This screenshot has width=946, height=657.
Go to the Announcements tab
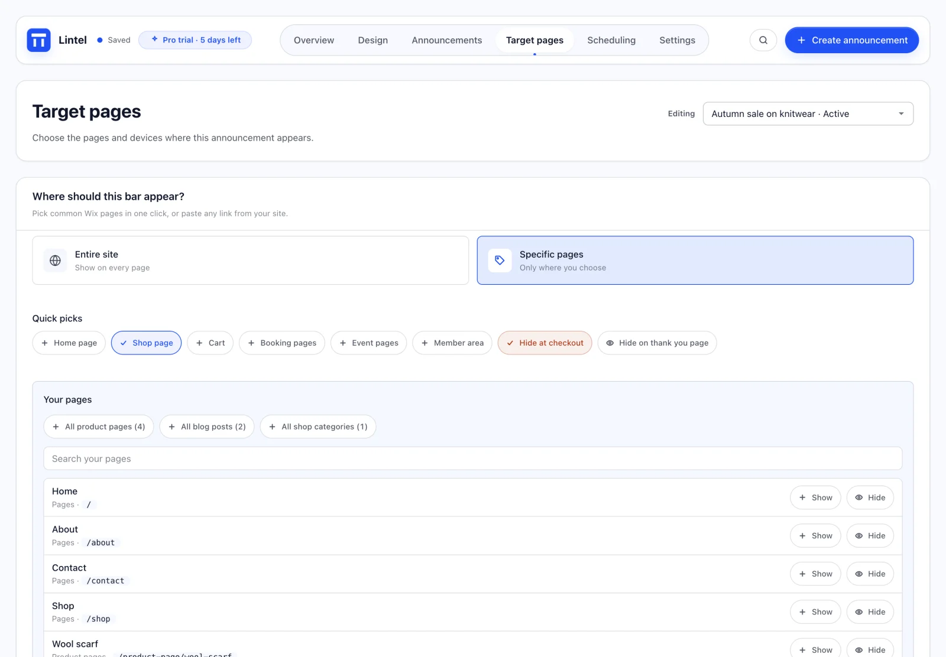point(447,40)
